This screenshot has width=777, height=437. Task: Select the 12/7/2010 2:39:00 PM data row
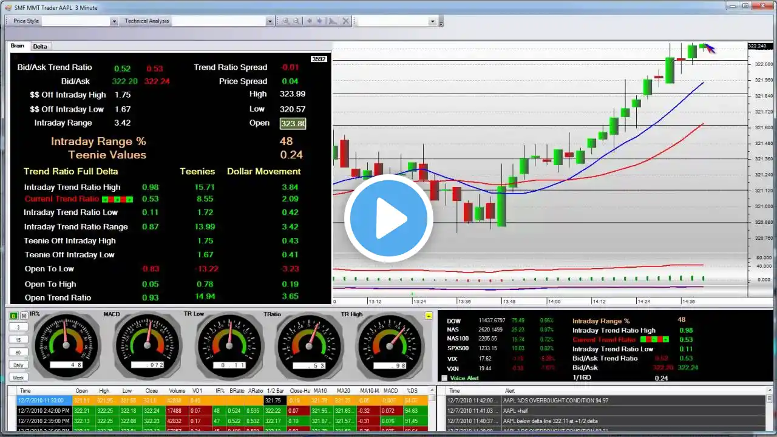pyautogui.click(x=222, y=421)
